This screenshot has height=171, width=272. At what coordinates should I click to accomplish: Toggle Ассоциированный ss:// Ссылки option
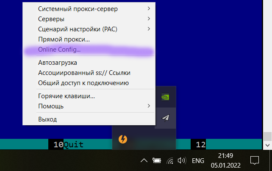tap(89, 73)
